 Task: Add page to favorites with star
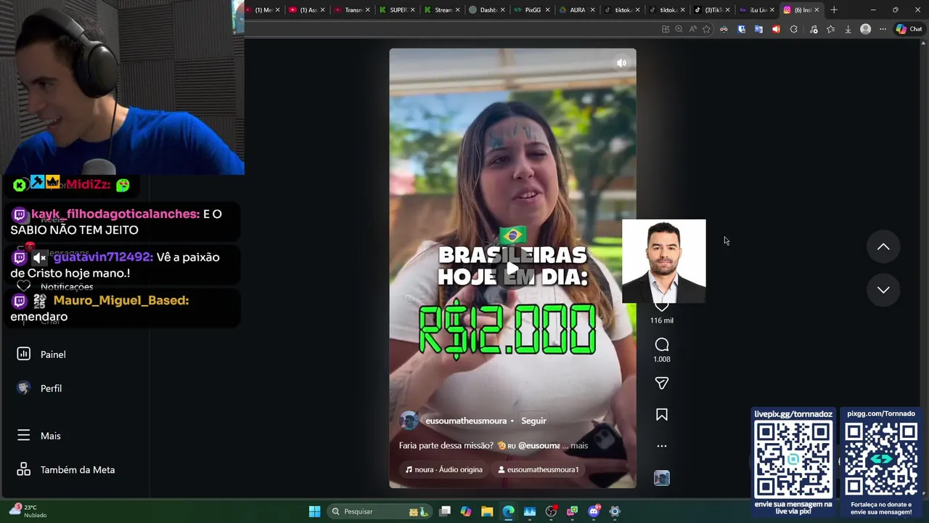706,29
